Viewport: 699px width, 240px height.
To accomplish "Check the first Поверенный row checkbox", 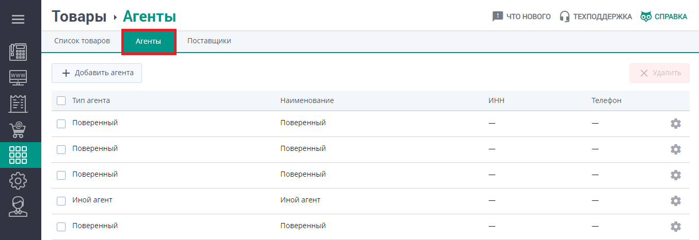I will pos(61,124).
